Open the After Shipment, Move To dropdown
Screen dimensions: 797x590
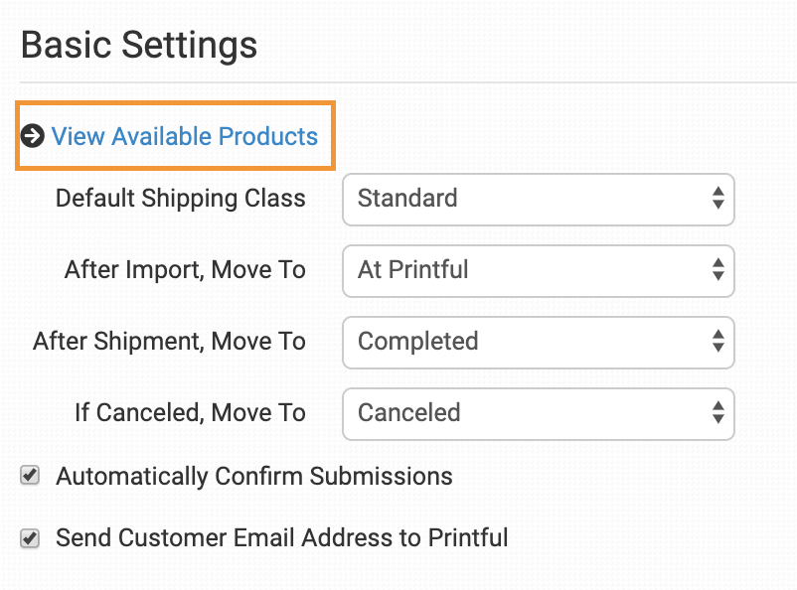pyautogui.click(x=538, y=342)
